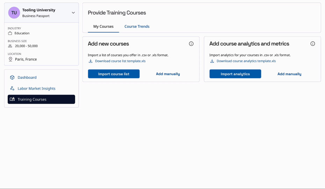Click the Education industry briefcase icon
Image resolution: width=325 pixels, height=189 pixels.
(10, 33)
